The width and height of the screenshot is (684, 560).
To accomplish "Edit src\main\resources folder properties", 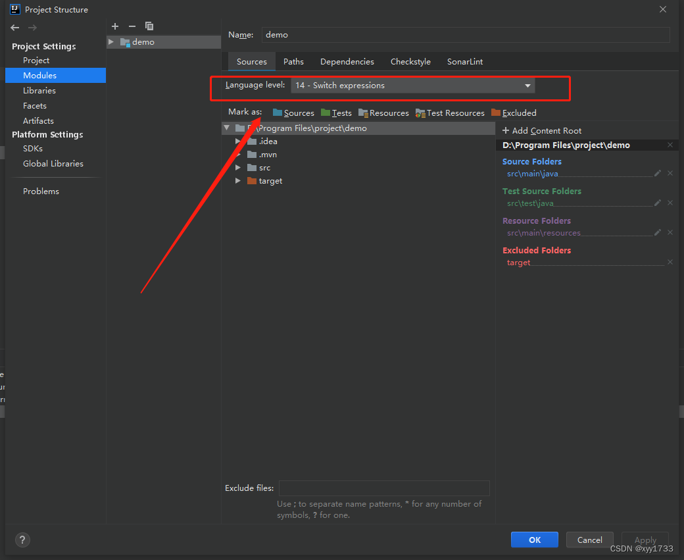I will click(658, 233).
